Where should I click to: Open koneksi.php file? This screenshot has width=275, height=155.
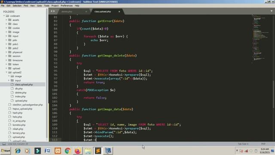click(x=19, y=125)
